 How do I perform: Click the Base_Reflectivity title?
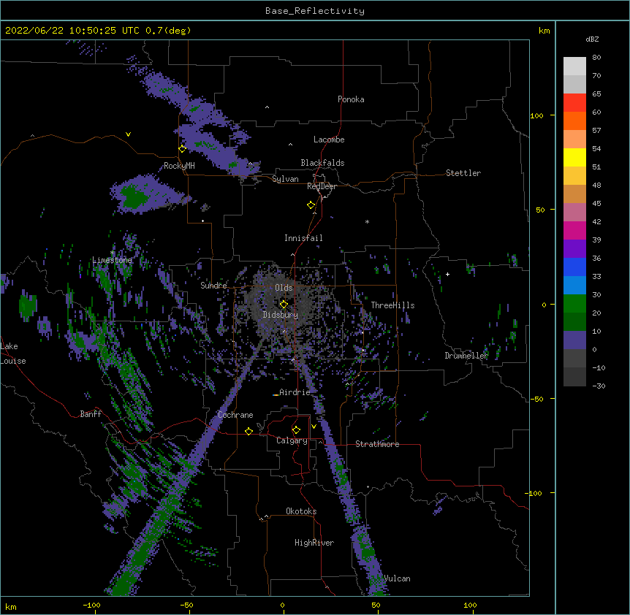[x=315, y=11]
